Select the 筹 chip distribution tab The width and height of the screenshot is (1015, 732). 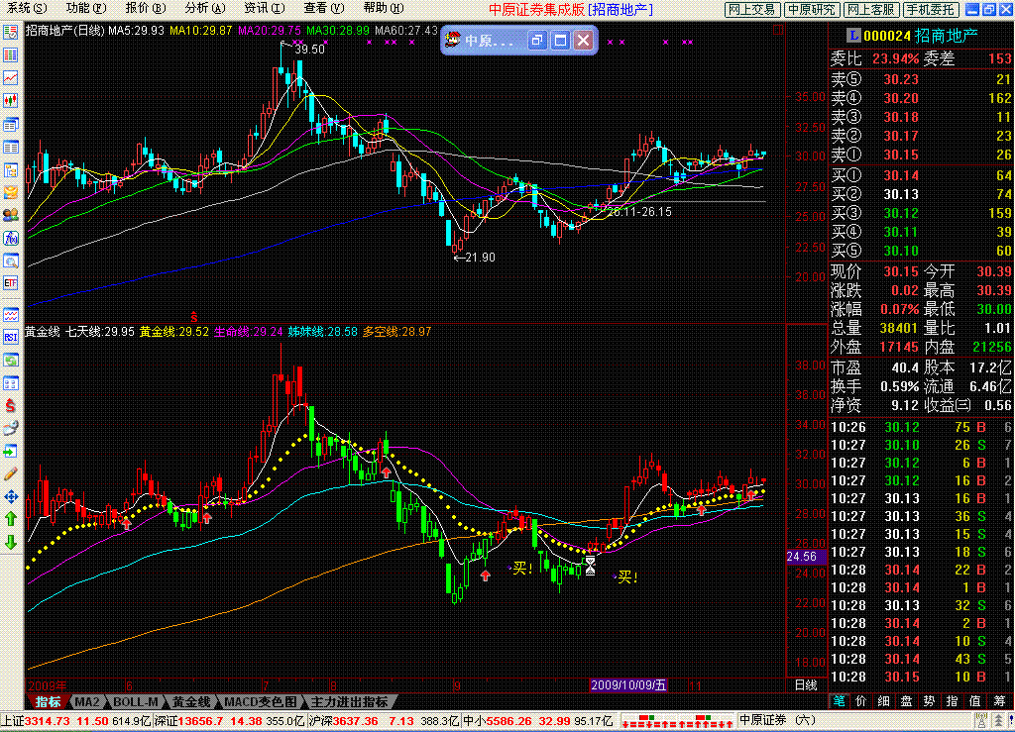click(x=1001, y=701)
